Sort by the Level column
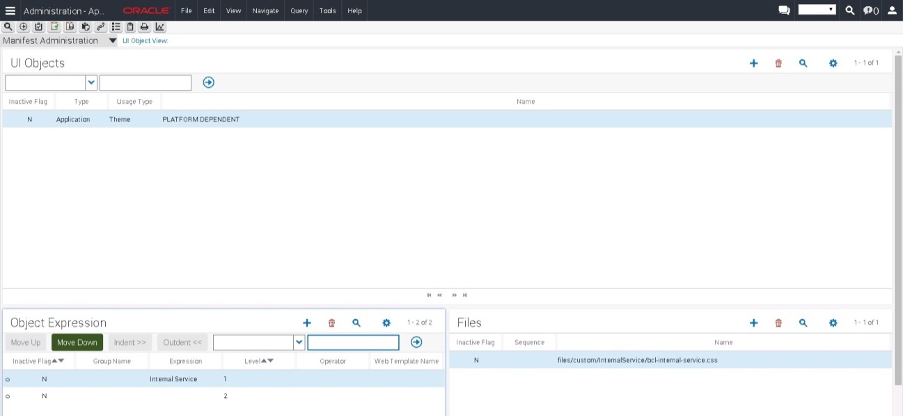903x416 pixels. pos(258,361)
